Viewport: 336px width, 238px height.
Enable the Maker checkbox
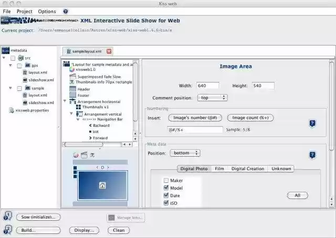[x=166, y=180]
